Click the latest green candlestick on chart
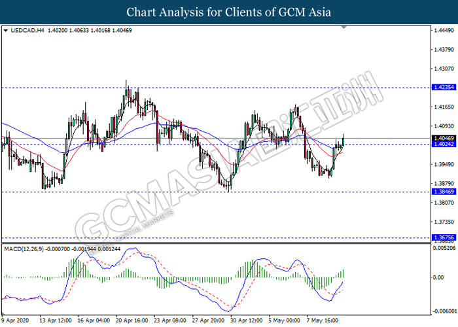Screen dimensions: 458x327 pos(343,140)
